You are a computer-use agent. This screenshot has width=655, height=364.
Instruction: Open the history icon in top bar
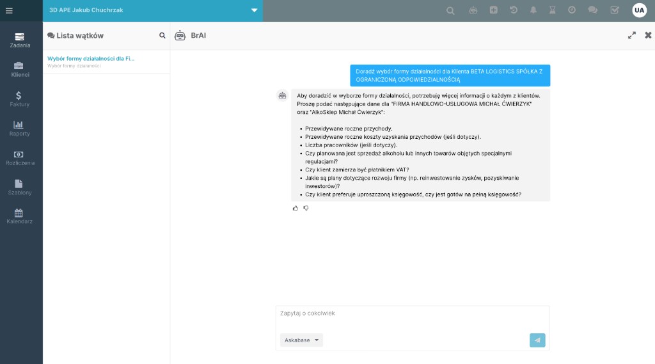tap(514, 10)
